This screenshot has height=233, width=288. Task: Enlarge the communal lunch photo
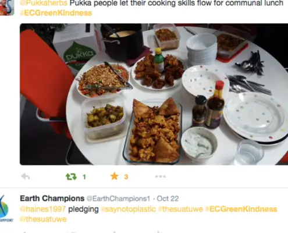pyautogui.click(x=154, y=94)
